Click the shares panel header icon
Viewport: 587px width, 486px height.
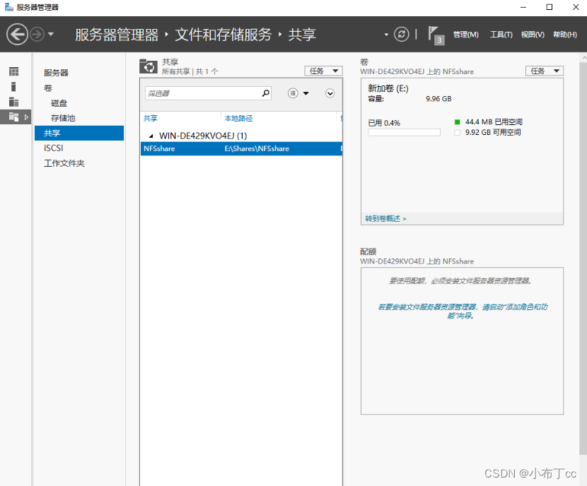(149, 66)
